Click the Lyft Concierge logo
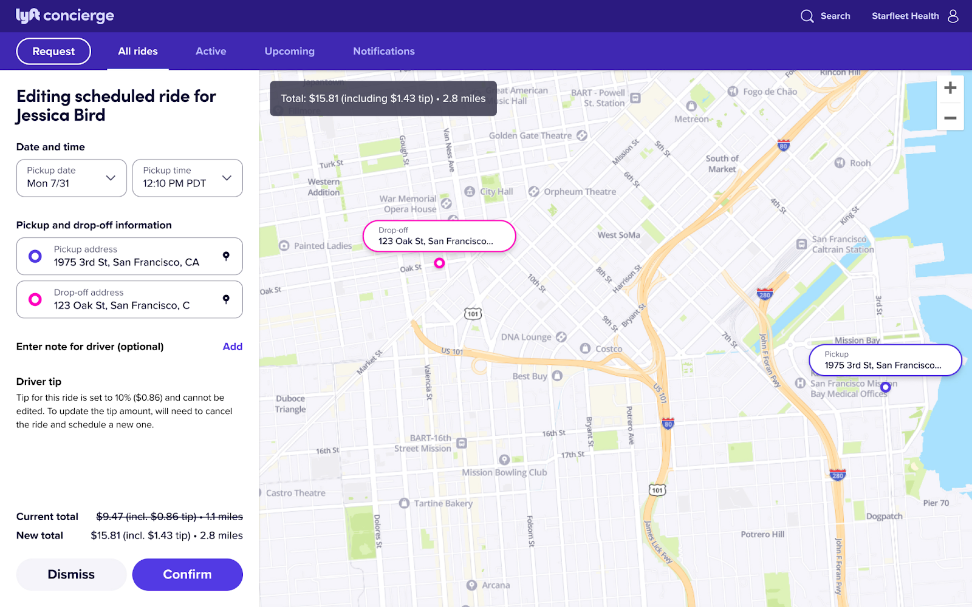 [65, 16]
